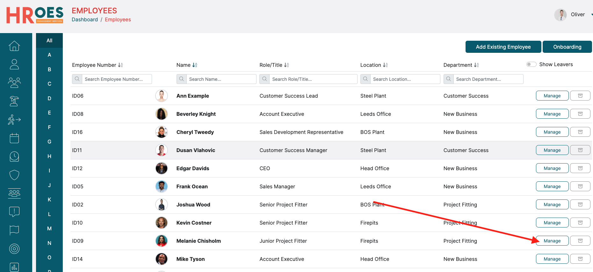Manage Melanie Chisholm's record
The image size is (593, 272).
[x=552, y=241]
